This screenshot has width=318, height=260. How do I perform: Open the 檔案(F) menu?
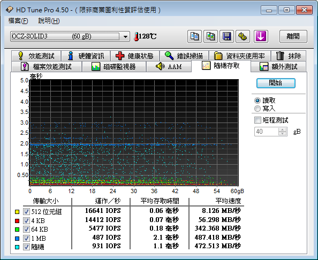point(18,21)
